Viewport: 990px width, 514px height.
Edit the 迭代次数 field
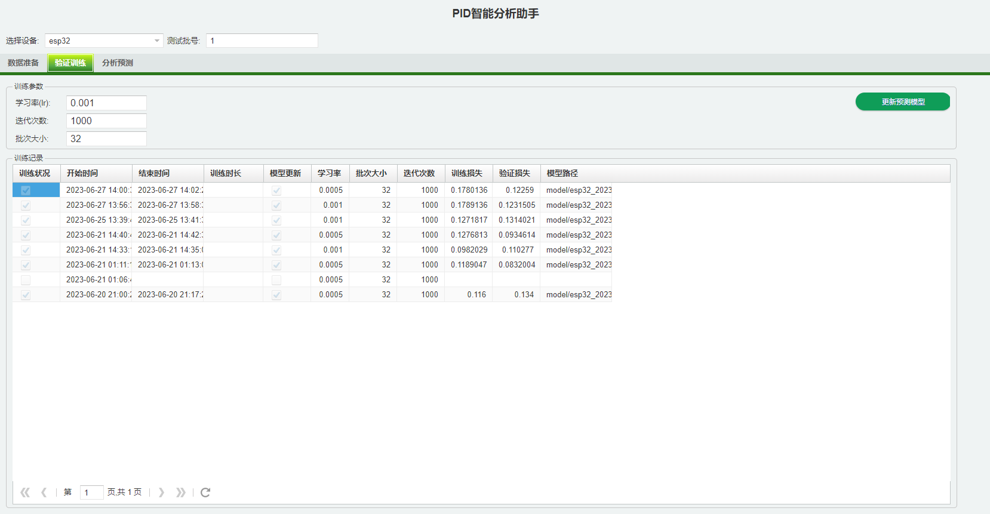(x=106, y=121)
